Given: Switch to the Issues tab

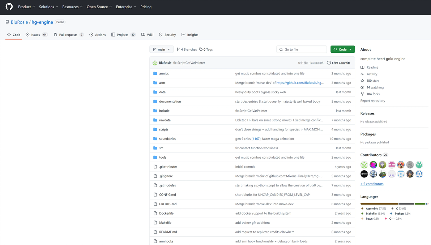Looking at the screenshot, I should click(36, 35).
